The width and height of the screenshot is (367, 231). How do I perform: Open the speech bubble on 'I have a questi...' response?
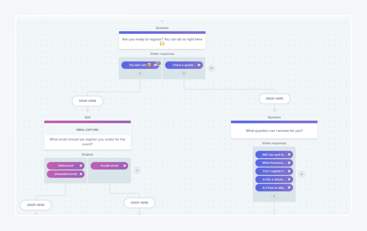click(x=199, y=65)
